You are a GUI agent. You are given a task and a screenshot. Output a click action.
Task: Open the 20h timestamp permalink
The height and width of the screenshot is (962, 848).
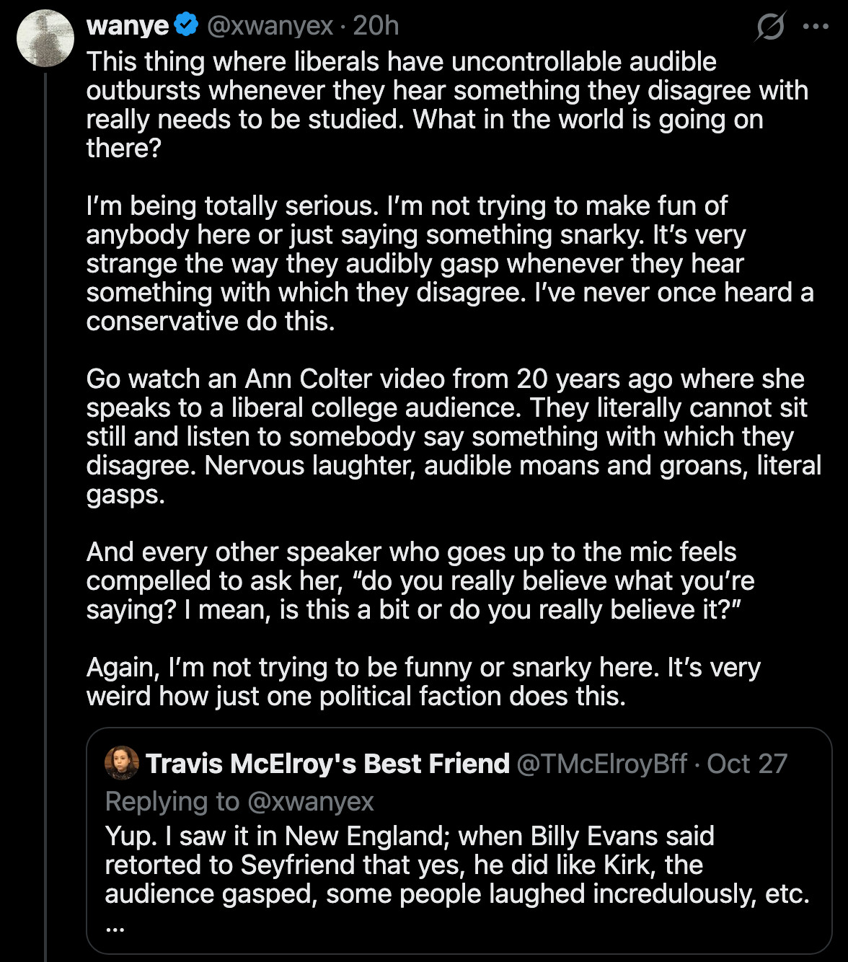point(376,25)
